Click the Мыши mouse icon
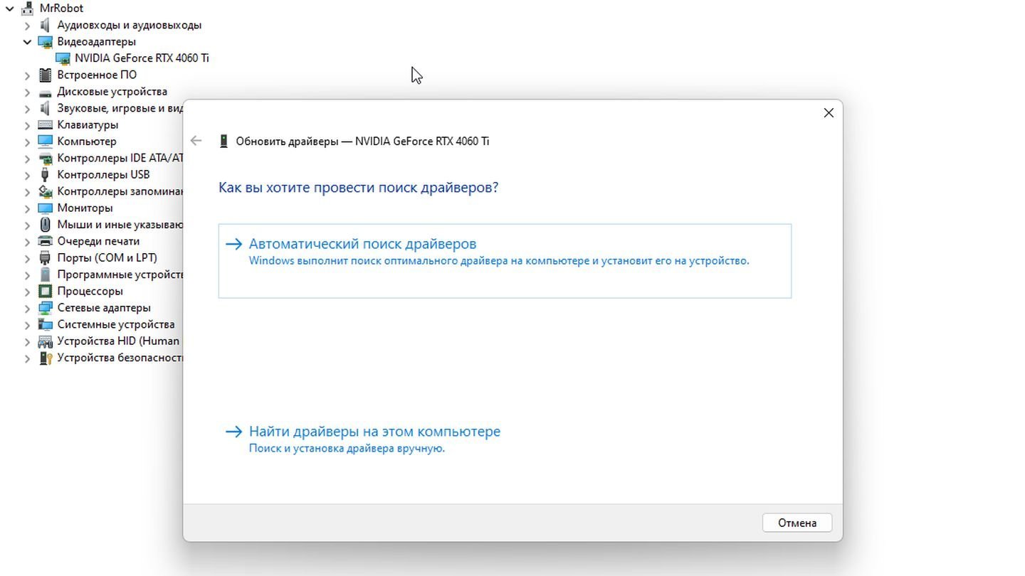Image resolution: width=1025 pixels, height=576 pixels. 45,225
